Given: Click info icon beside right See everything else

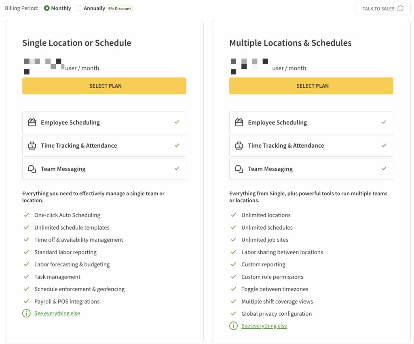Looking at the screenshot, I should (x=234, y=326).
